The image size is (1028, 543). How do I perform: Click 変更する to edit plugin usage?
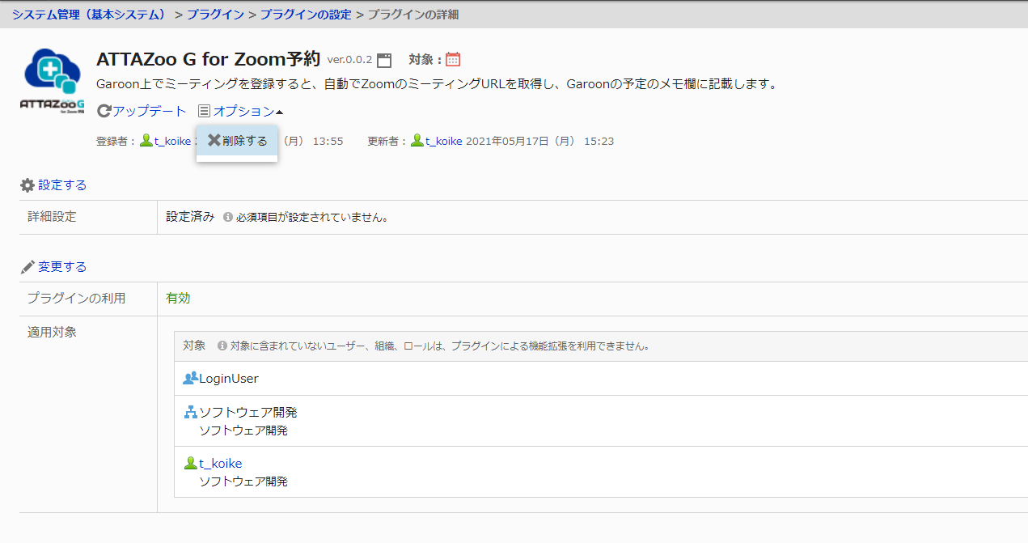(62, 267)
